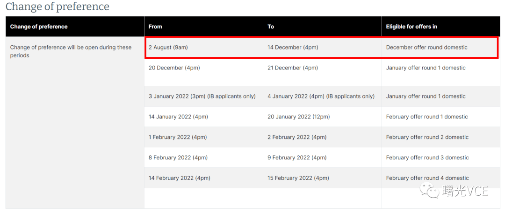This screenshot has width=505, height=213.
Task: Click the '2 August (9am)' cell
Action: 203,48
